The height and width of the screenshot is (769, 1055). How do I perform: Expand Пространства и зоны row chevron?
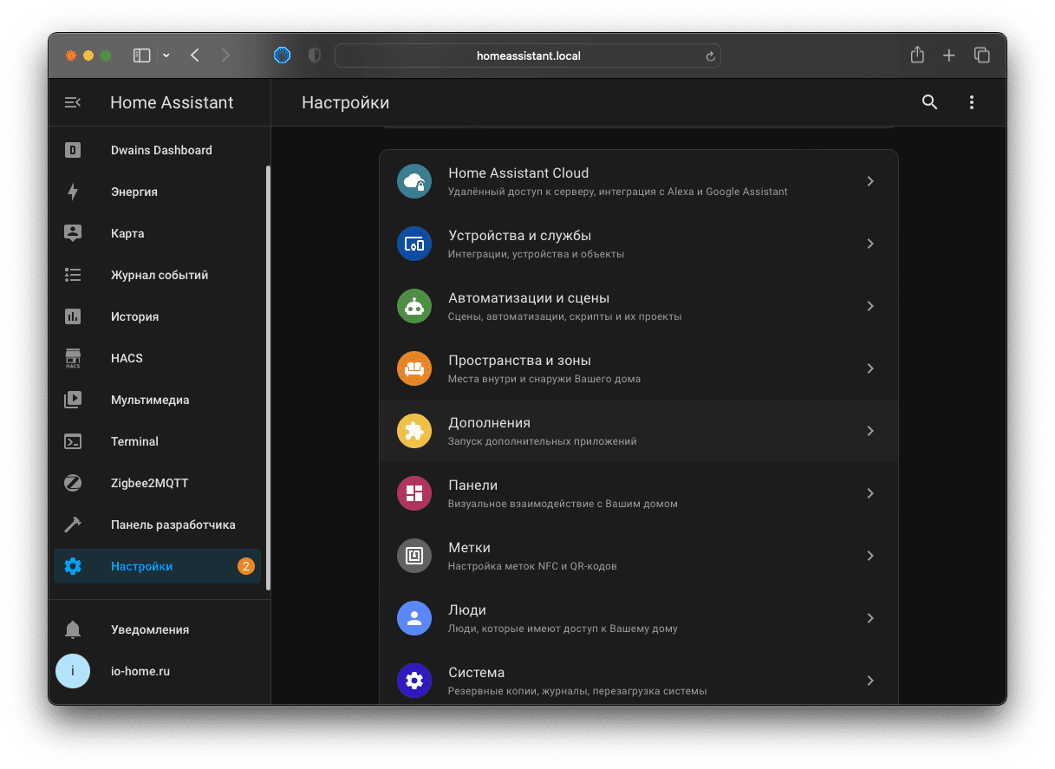[x=870, y=368]
